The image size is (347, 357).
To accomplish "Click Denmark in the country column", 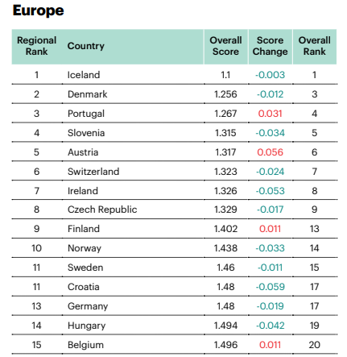I will (x=87, y=94).
